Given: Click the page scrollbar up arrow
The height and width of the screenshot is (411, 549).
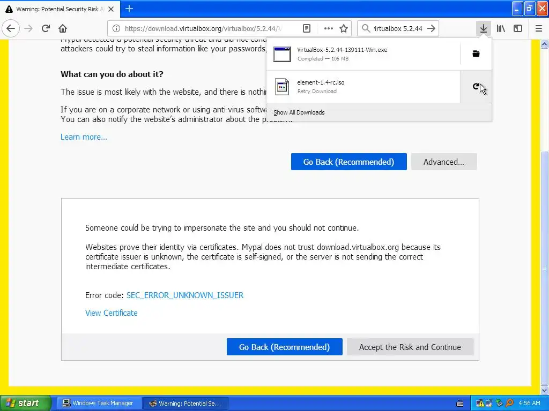Looking at the screenshot, I should pos(544,44).
